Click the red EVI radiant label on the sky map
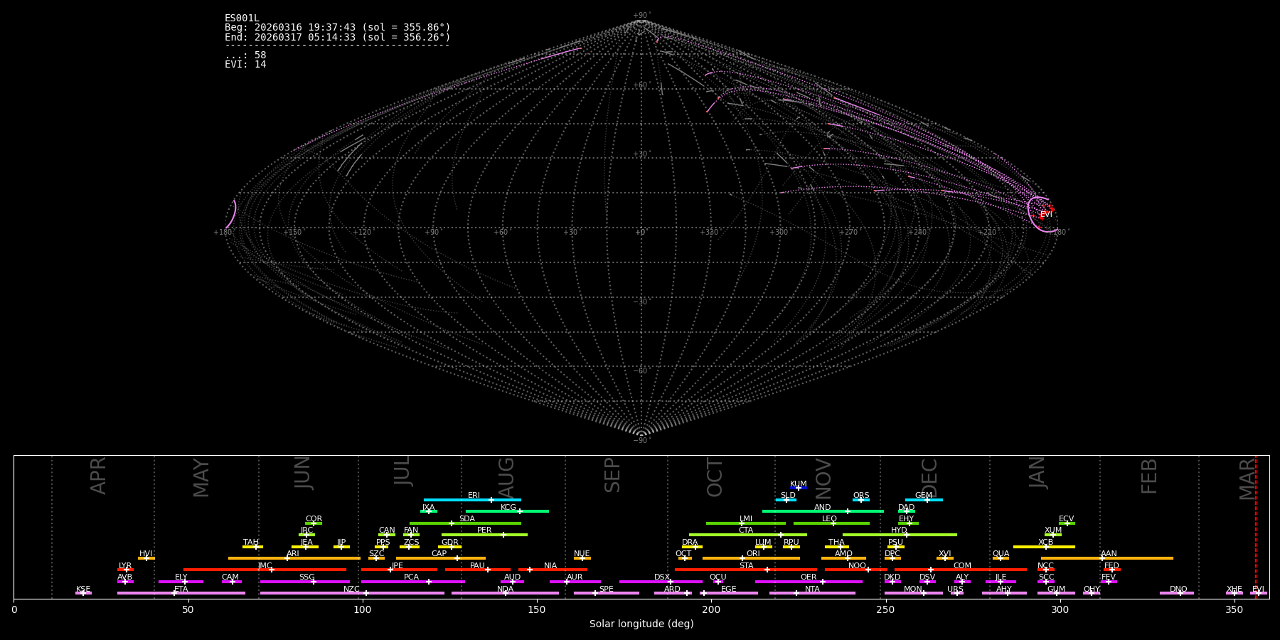 point(1046,214)
